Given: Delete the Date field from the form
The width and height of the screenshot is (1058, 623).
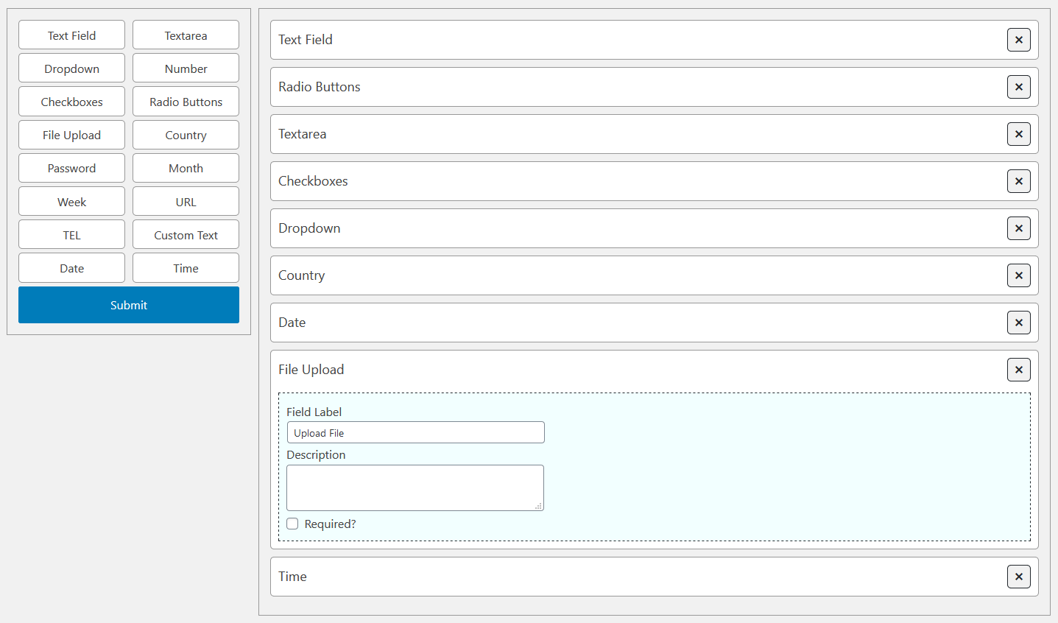Looking at the screenshot, I should coord(1018,323).
